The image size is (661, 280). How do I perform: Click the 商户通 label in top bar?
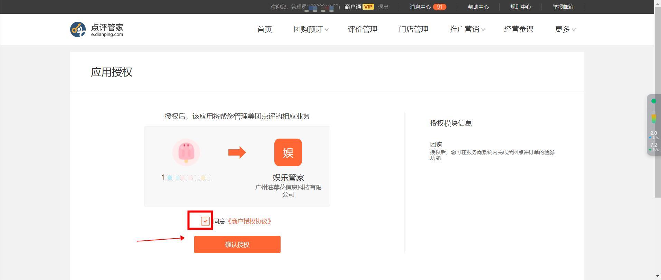(353, 7)
